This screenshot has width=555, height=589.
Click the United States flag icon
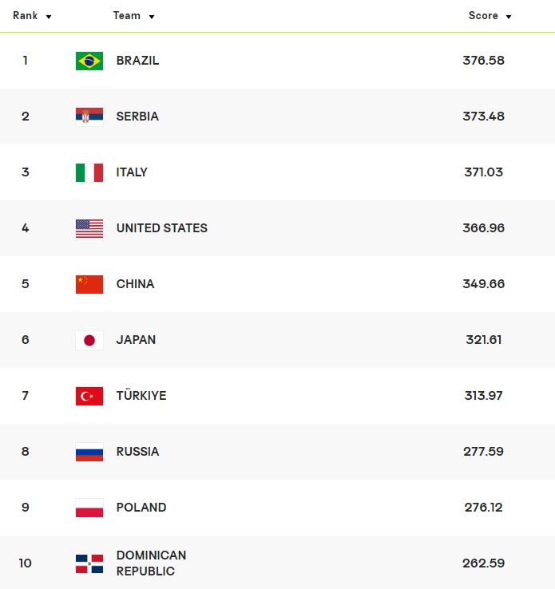[89, 228]
